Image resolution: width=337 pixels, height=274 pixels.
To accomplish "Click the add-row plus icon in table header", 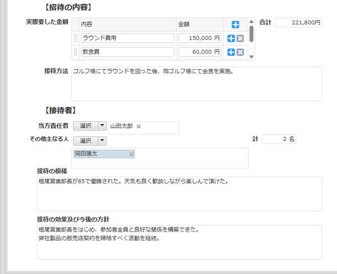I will pyautogui.click(x=235, y=25).
